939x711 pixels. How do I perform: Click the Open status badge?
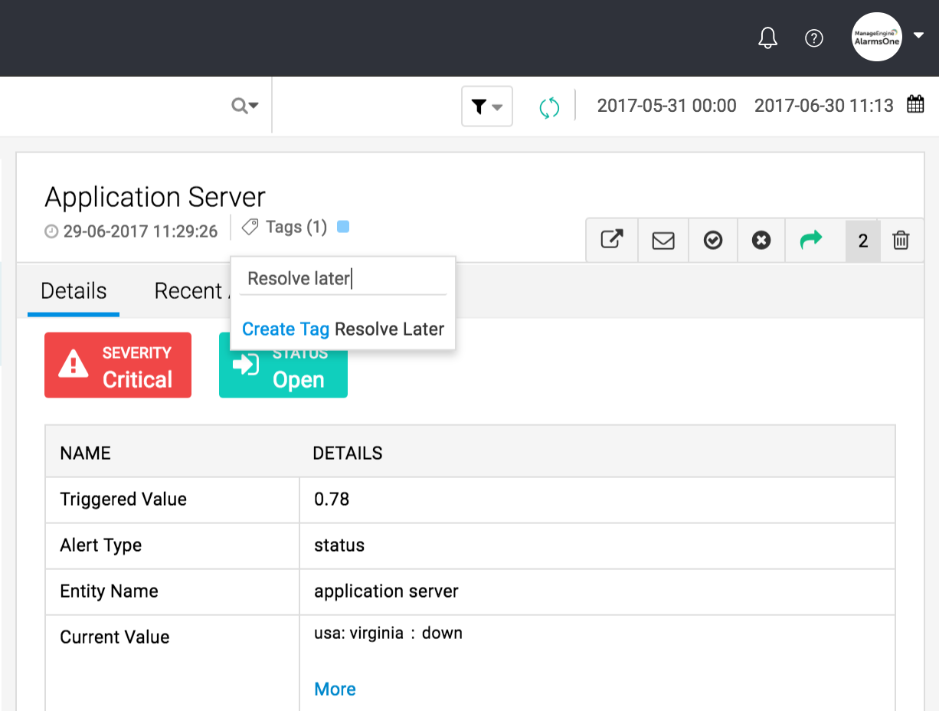click(283, 365)
